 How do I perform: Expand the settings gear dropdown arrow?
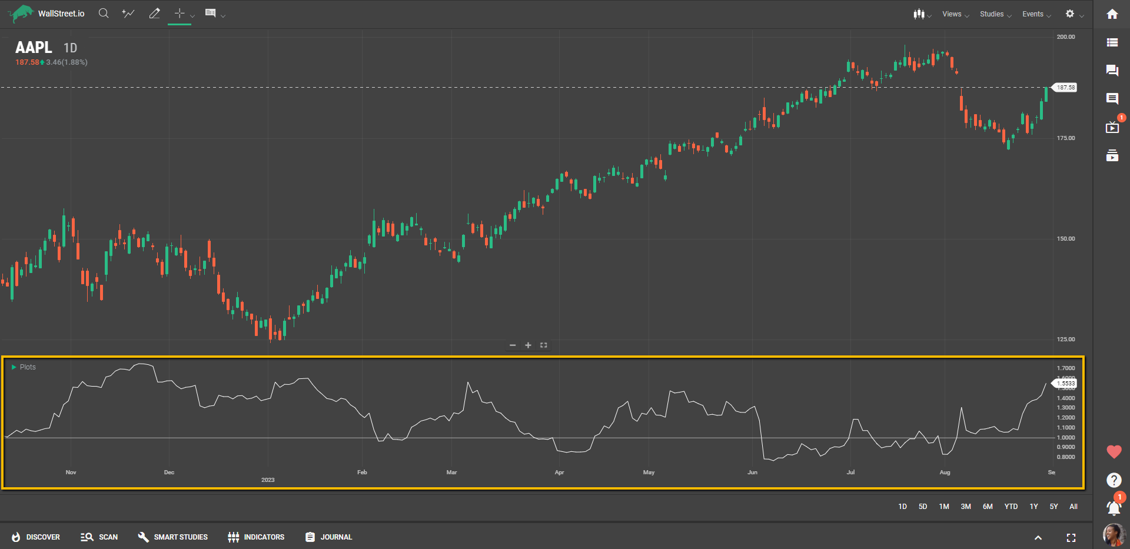click(1082, 16)
